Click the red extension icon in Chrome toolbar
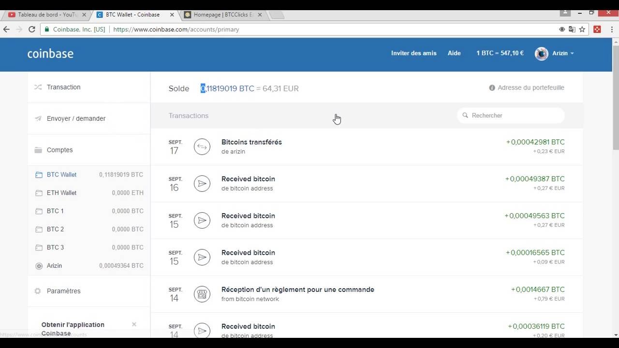Image resolution: width=619 pixels, height=348 pixels. (x=597, y=29)
